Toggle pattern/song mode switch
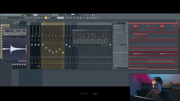The width and height of the screenshot is (180, 101). click(x=26, y=15)
